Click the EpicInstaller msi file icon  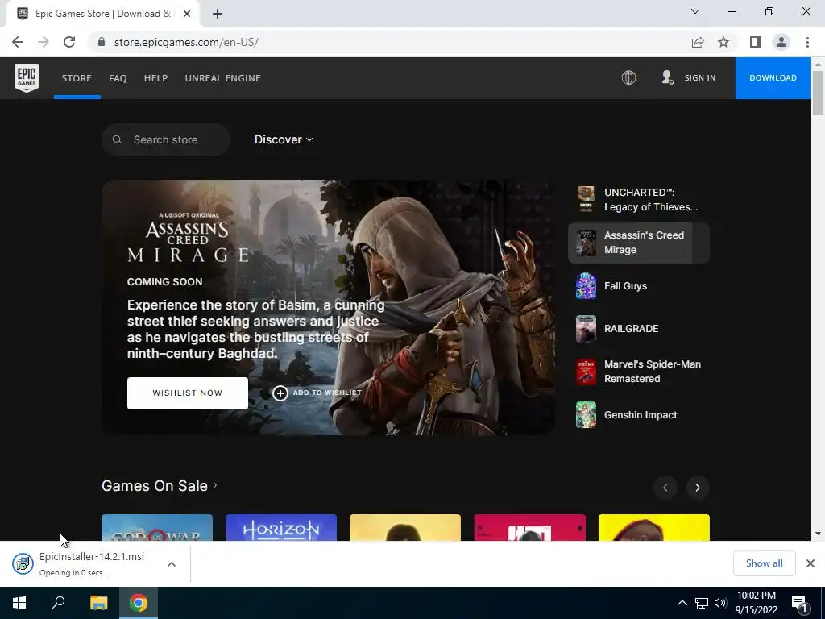[23, 563]
